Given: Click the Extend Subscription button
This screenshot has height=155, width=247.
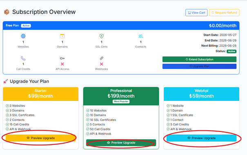Looking at the screenshot, I should (199, 59).
